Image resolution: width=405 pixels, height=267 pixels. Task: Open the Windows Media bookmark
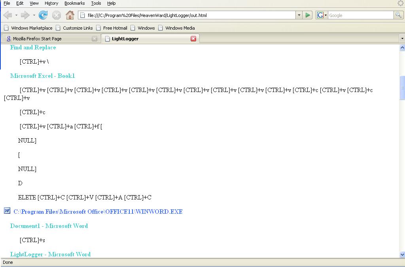177,28
